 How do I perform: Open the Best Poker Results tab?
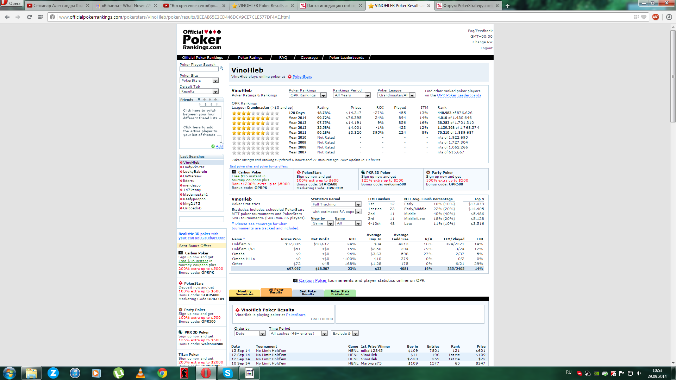pyautogui.click(x=308, y=293)
